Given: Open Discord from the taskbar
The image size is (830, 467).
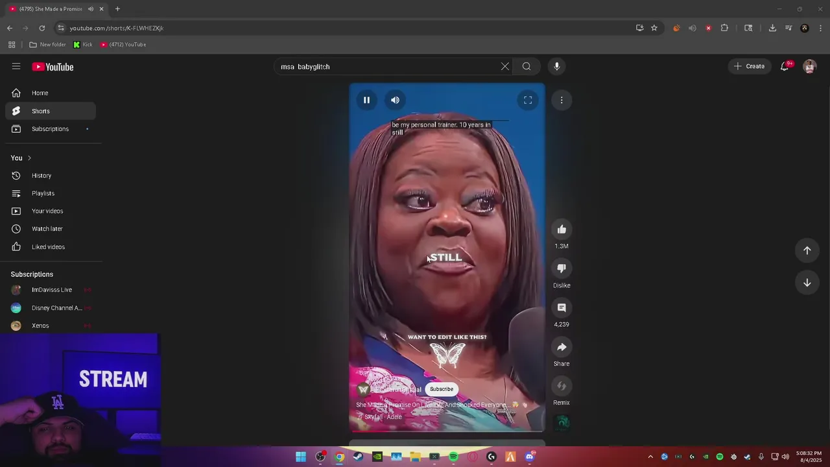Looking at the screenshot, I should (530, 457).
